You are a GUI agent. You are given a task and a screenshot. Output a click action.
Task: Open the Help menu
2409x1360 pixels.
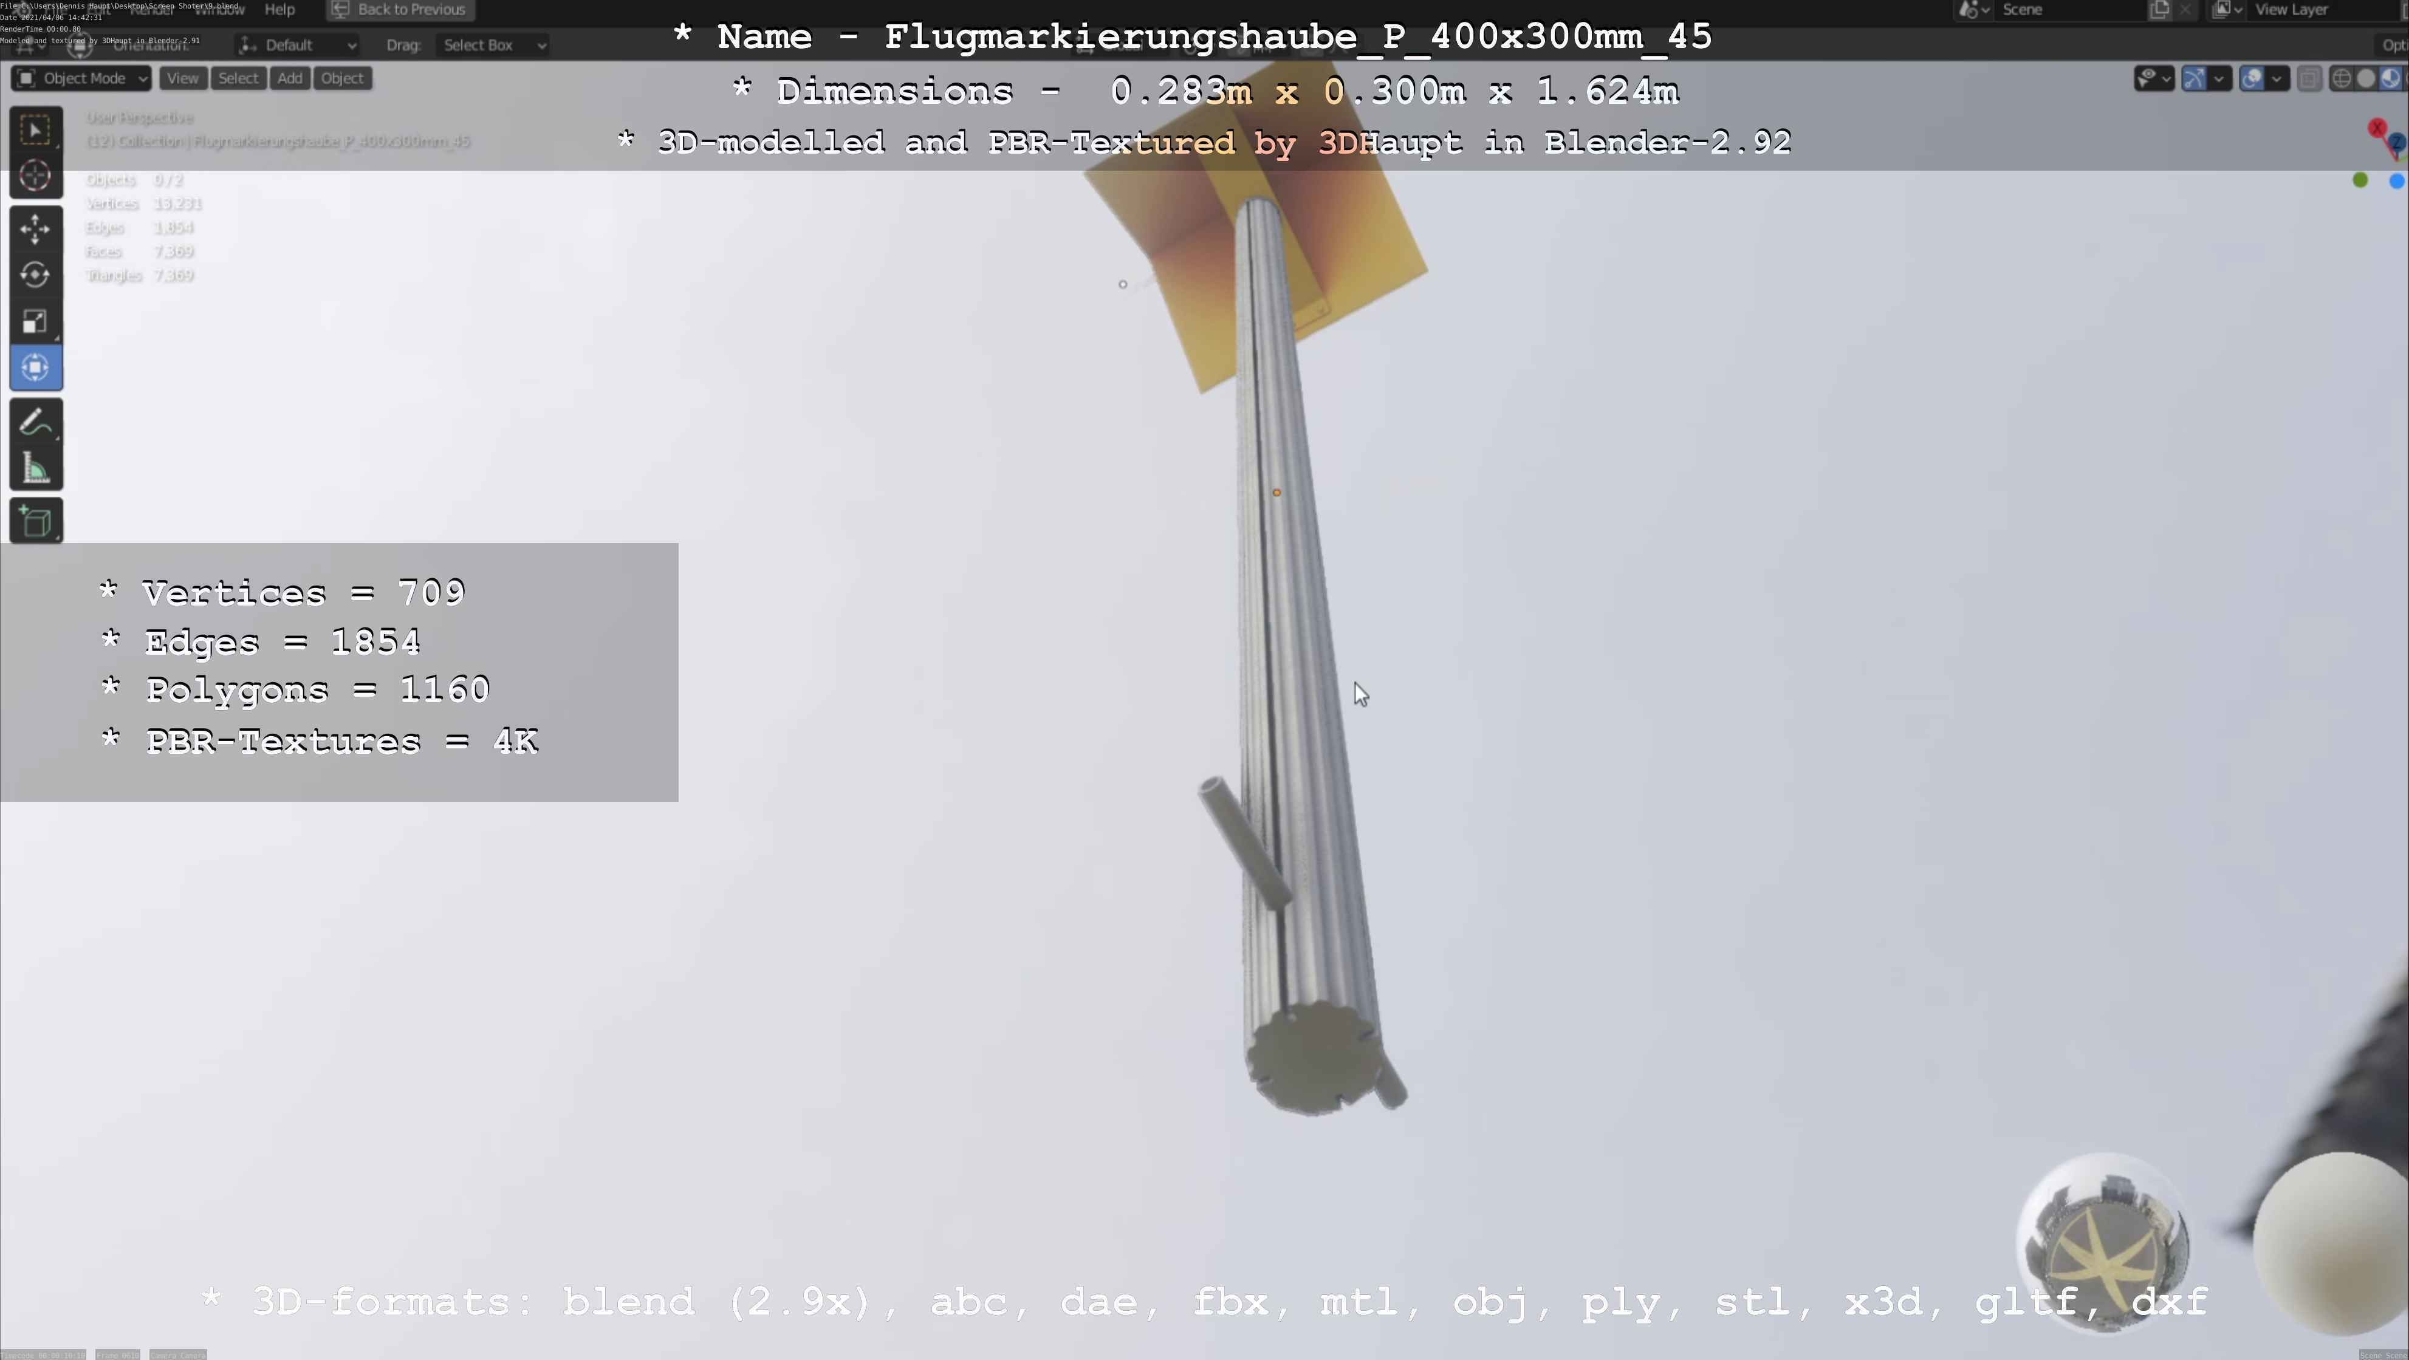279,9
